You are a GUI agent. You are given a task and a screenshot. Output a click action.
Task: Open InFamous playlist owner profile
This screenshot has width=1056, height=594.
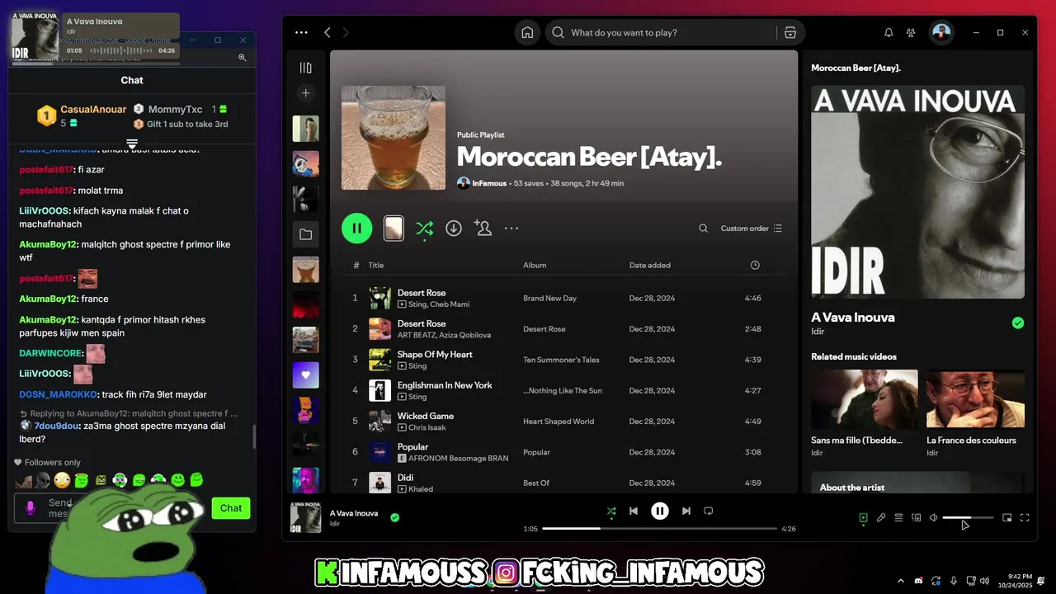(489, 183)
